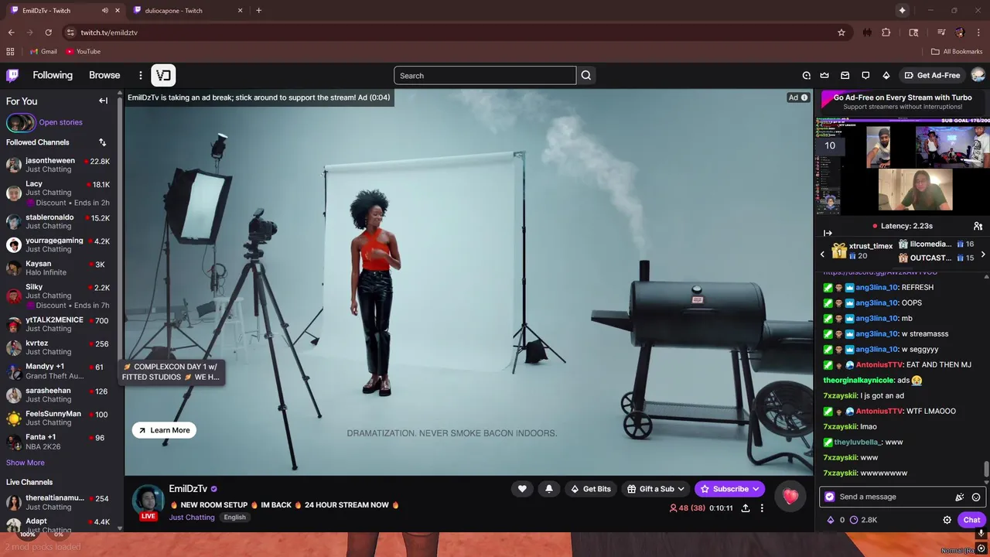Click the VJ logo next to Browse

pos(163,75)
